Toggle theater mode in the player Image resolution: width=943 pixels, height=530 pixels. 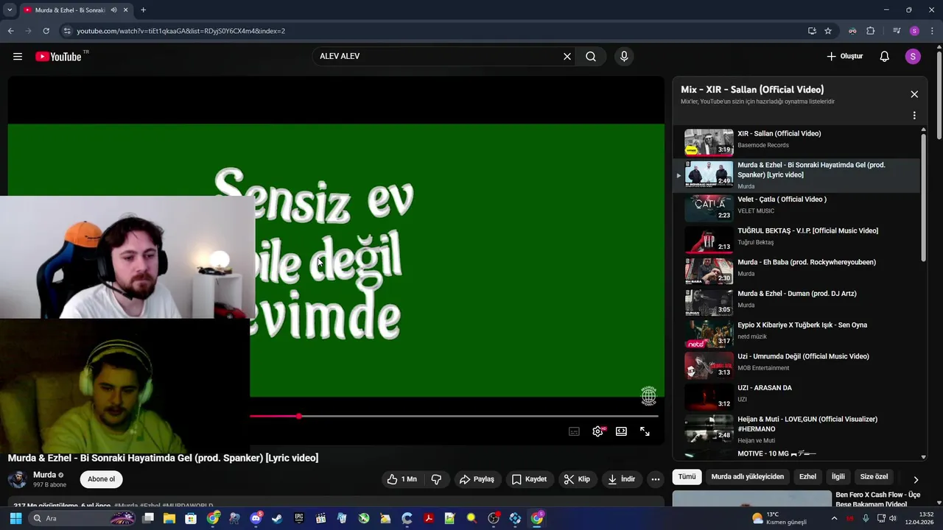[621, 431]
